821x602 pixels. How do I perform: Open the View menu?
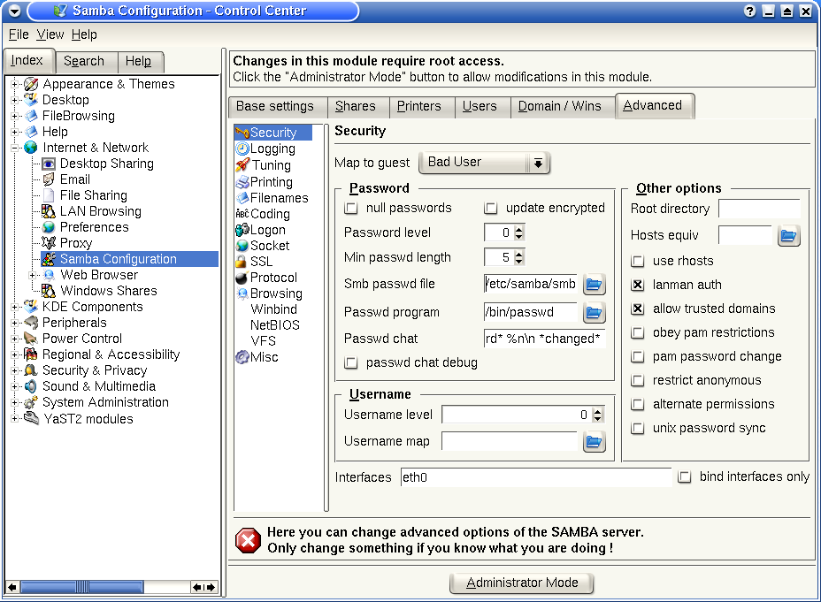coord(50,34)
